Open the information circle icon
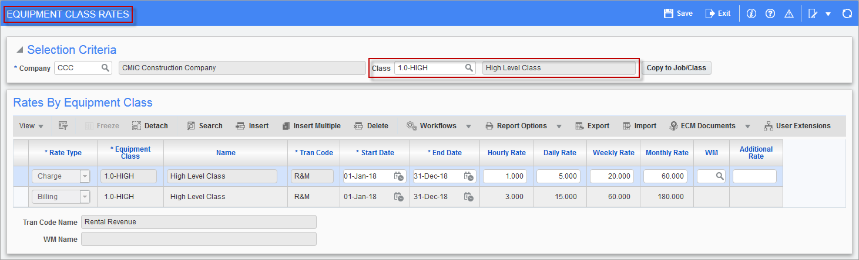This screenshot has width=859, height=260. (x=751, y=13)
